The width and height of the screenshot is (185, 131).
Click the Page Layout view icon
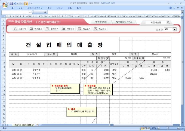[x=146, y=128]
